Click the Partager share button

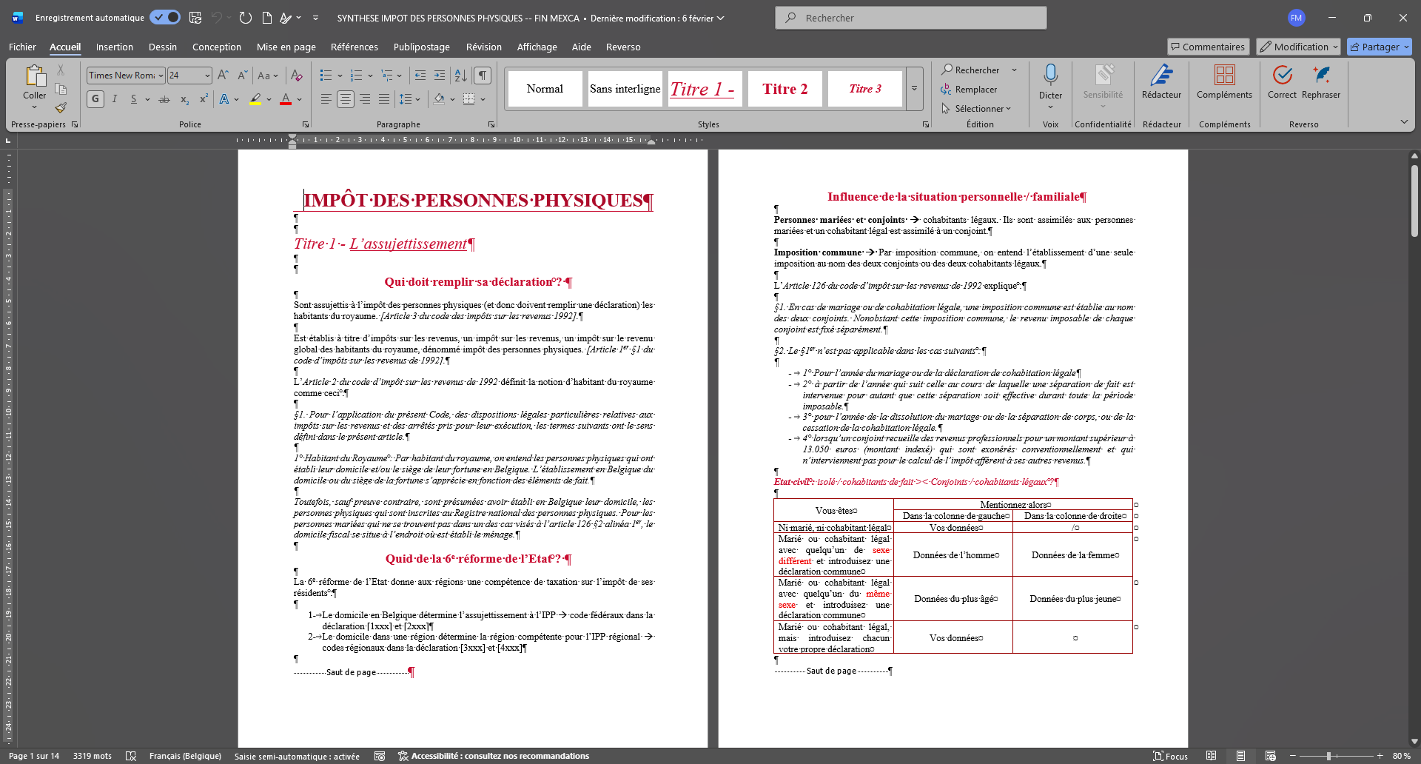(x=1380, y=47)
